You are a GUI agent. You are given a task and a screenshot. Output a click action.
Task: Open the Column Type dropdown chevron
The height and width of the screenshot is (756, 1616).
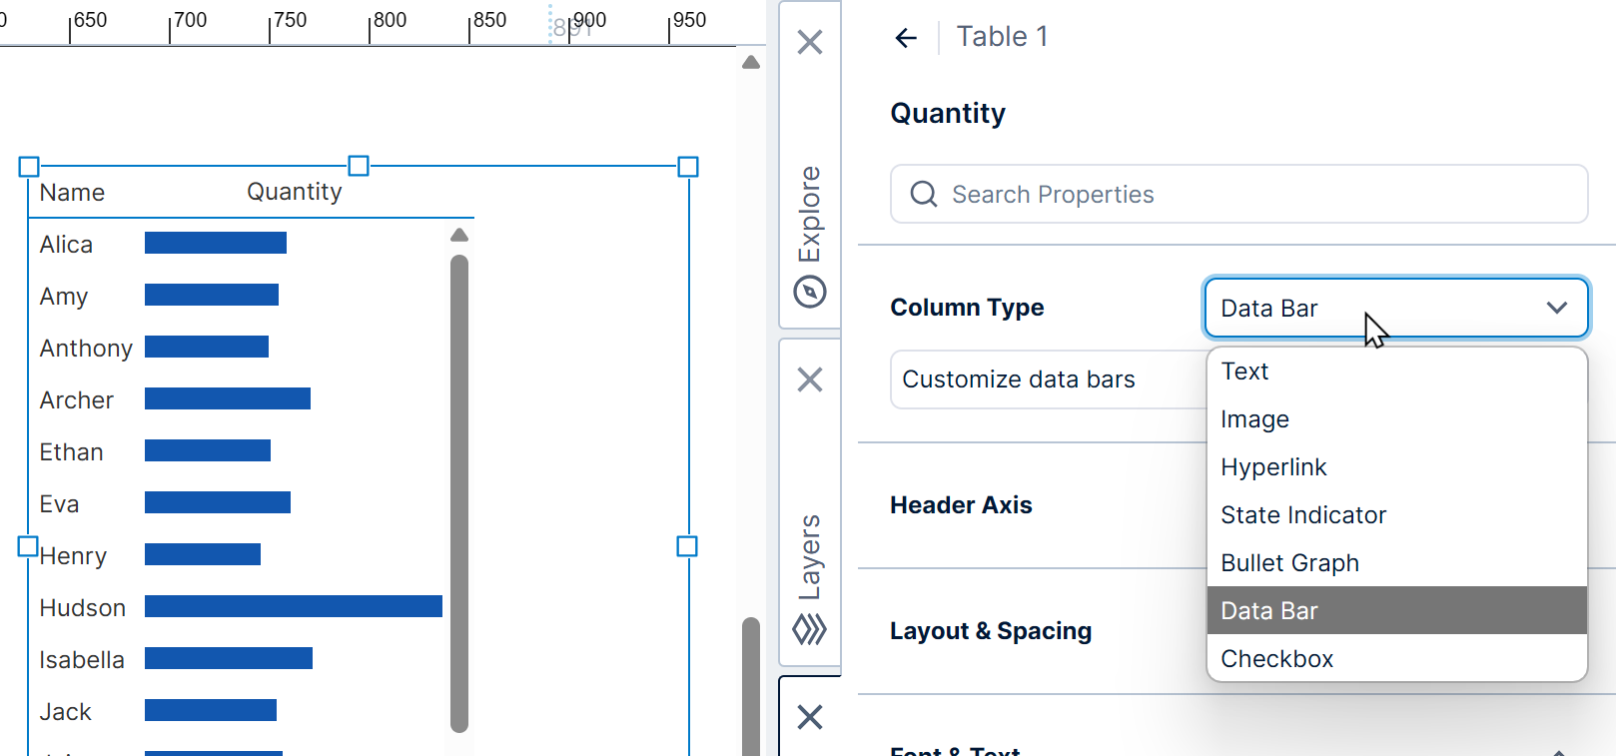pos(1556,308)
